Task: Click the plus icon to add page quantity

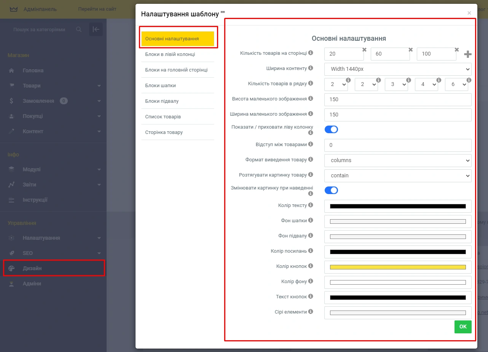Action: [x=468, y=54]
